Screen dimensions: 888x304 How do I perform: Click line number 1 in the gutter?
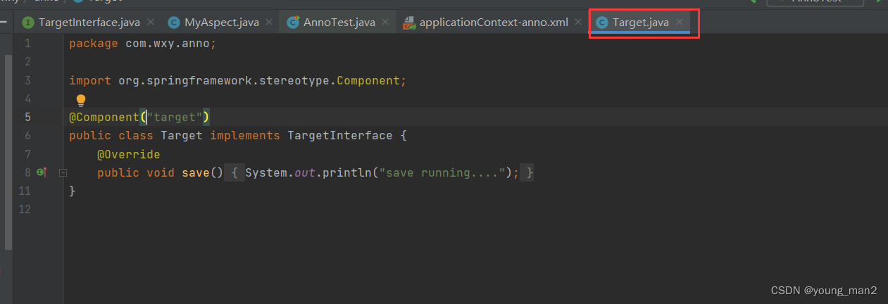(x=27, y=44)
